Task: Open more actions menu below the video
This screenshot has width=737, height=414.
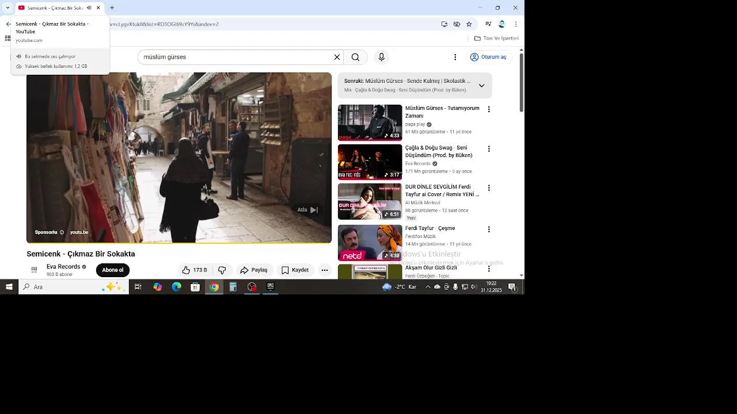Action: [325, 270]
